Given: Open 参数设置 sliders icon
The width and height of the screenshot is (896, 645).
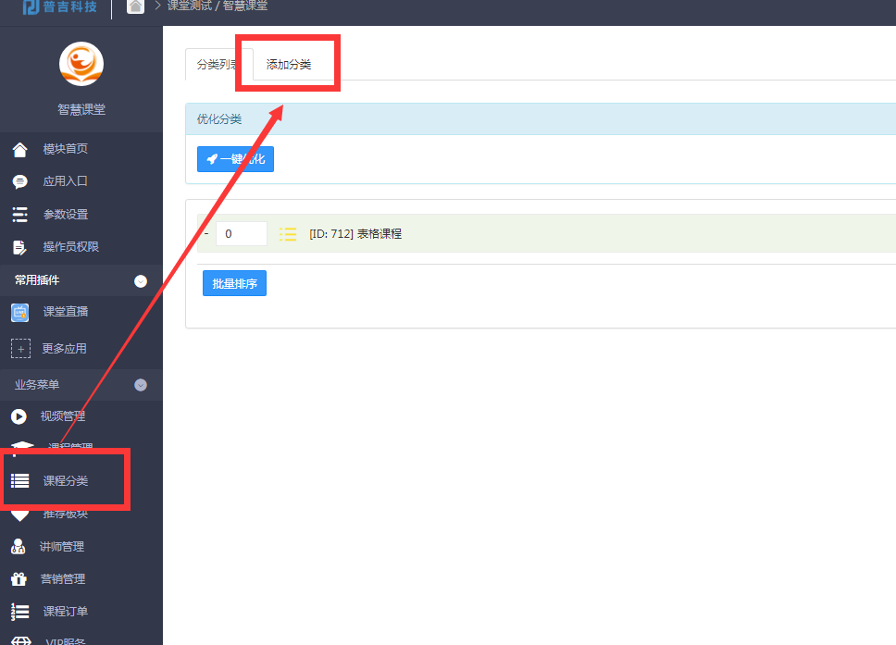Looking at the screenshot, I should point(20,215).
